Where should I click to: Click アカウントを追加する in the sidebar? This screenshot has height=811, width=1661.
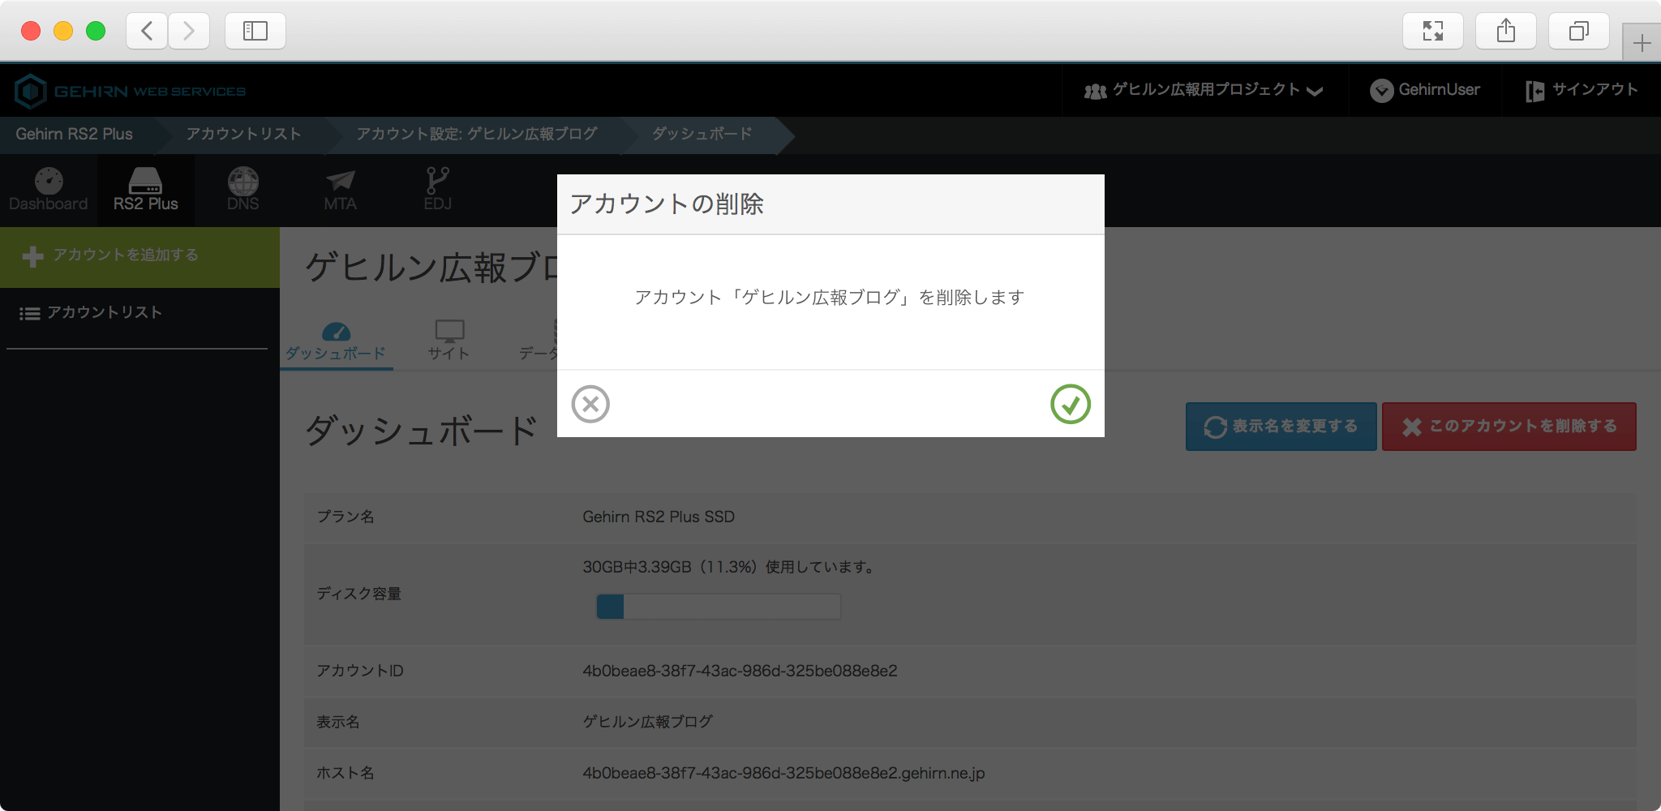click(126, 255)
